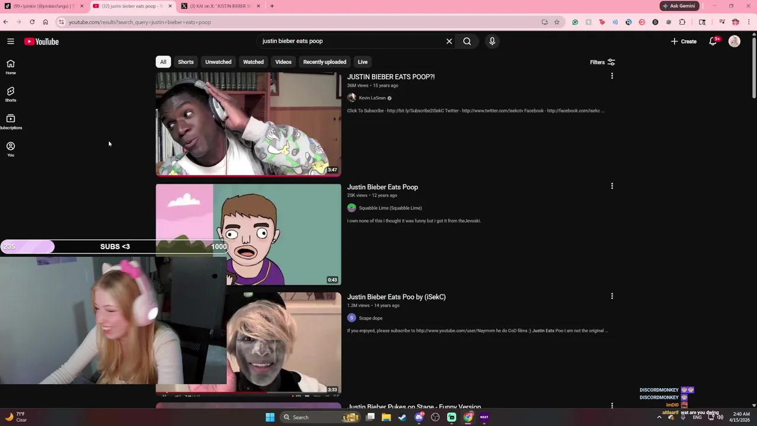
Task: Open options for Justin Bieber Eats Poo (iSekC) video
Action: pyautogui.click(x=612, y=296)
